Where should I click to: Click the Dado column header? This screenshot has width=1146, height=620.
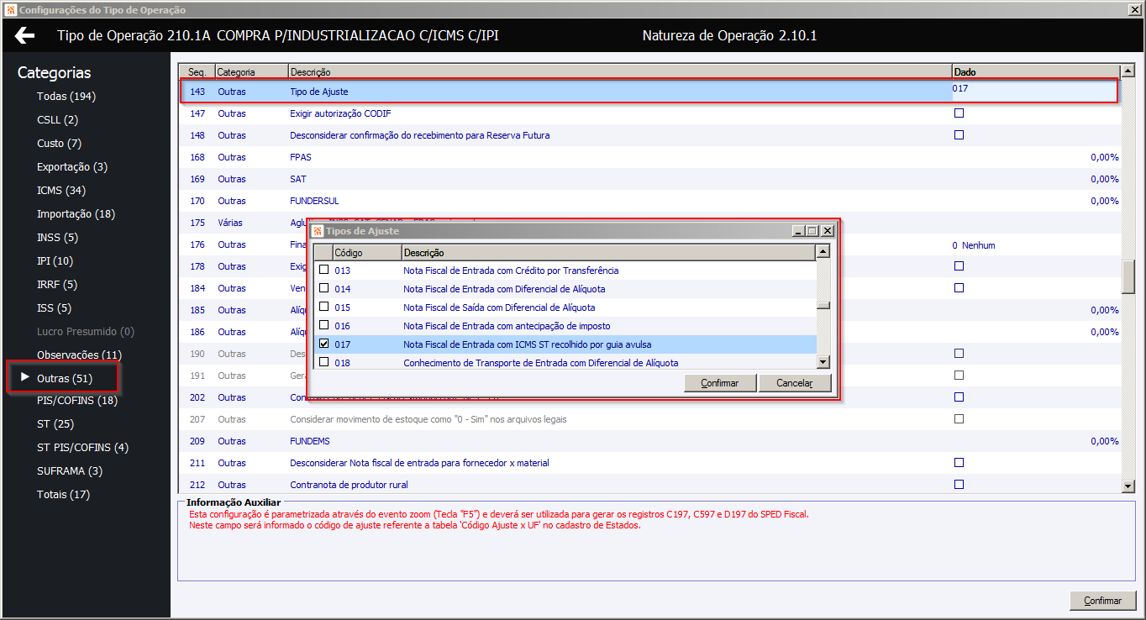coord(1036,72)
